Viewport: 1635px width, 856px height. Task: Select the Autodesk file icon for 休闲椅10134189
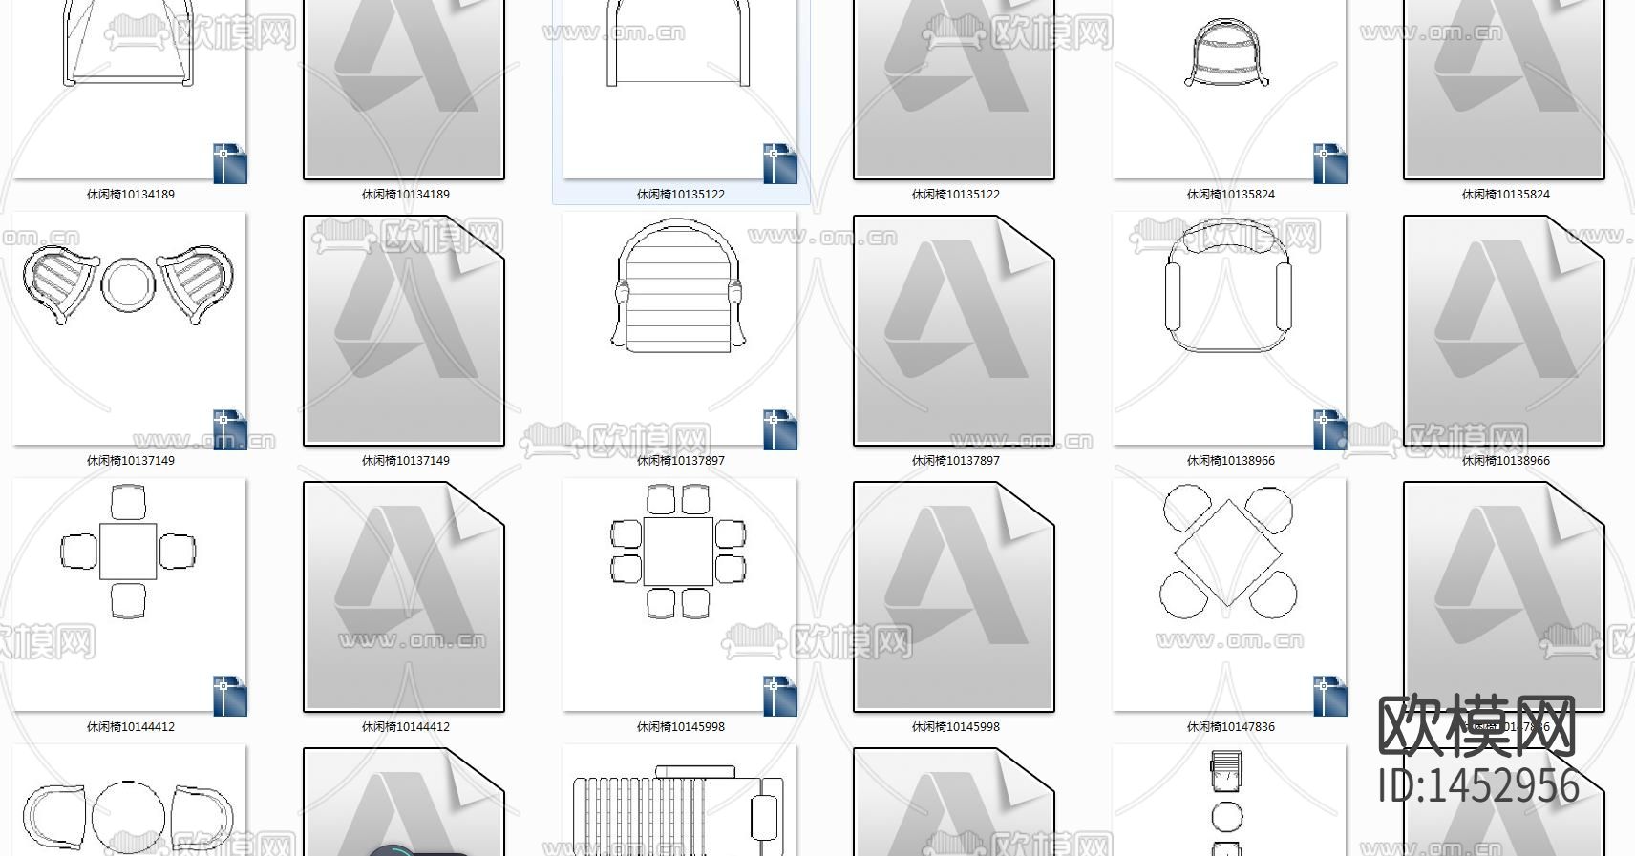tap(404, 90)
